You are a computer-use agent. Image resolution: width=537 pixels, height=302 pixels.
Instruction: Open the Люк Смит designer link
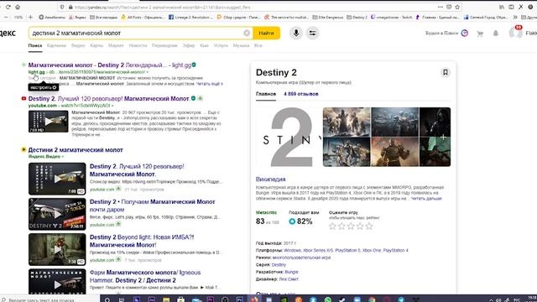click(x=289, y=279)
